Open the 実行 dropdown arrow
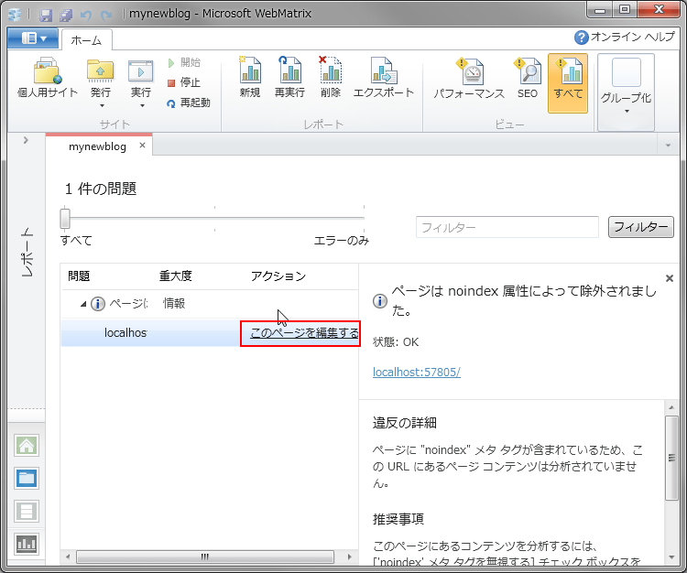This screenshot has width=687, height=573. [x=142, y=106]
